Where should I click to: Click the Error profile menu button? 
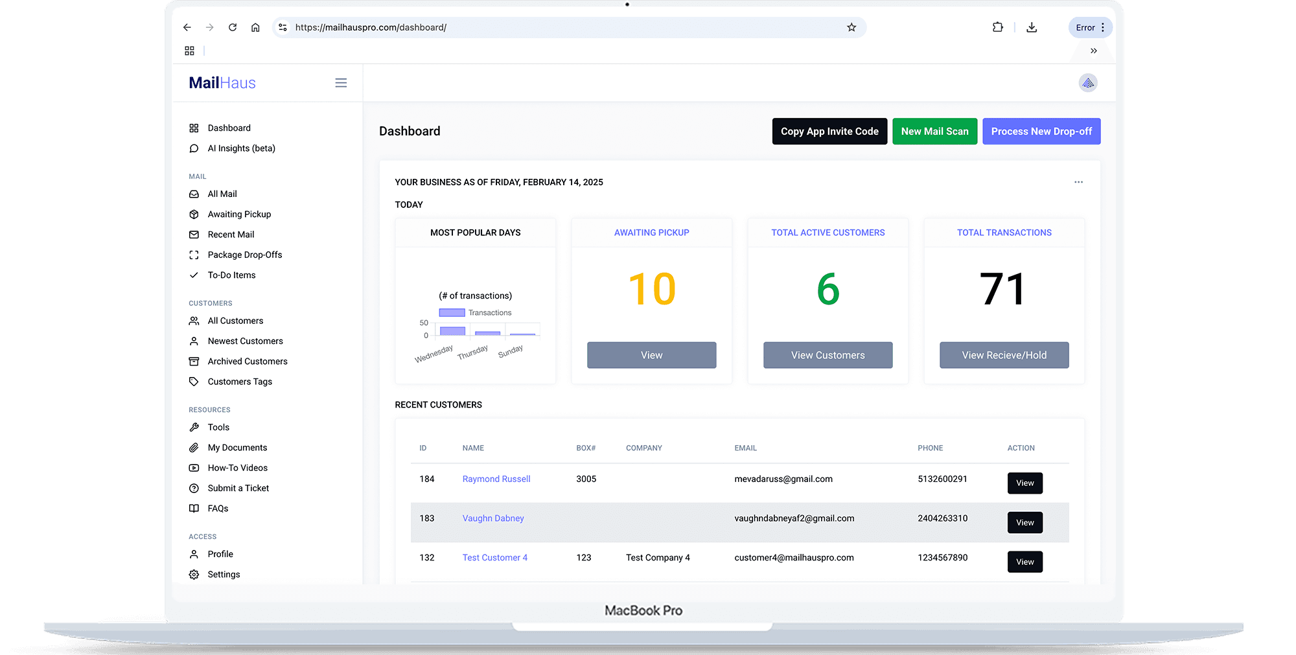(1091, 27)
